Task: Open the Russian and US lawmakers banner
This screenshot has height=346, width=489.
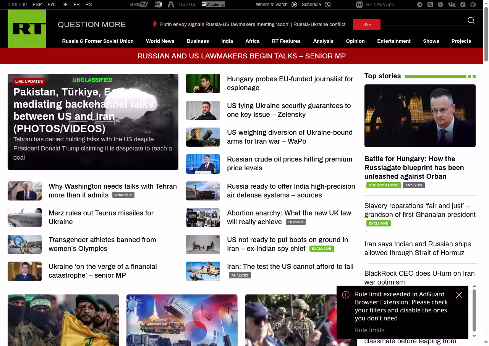Action: tap(241, 56)
